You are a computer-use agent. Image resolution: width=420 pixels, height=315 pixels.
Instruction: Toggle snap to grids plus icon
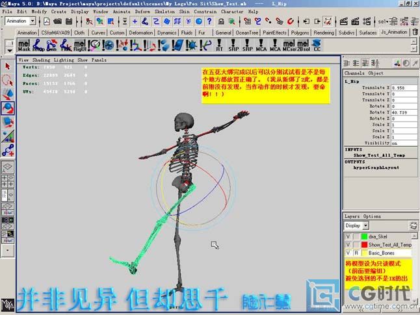coord(135,21)
